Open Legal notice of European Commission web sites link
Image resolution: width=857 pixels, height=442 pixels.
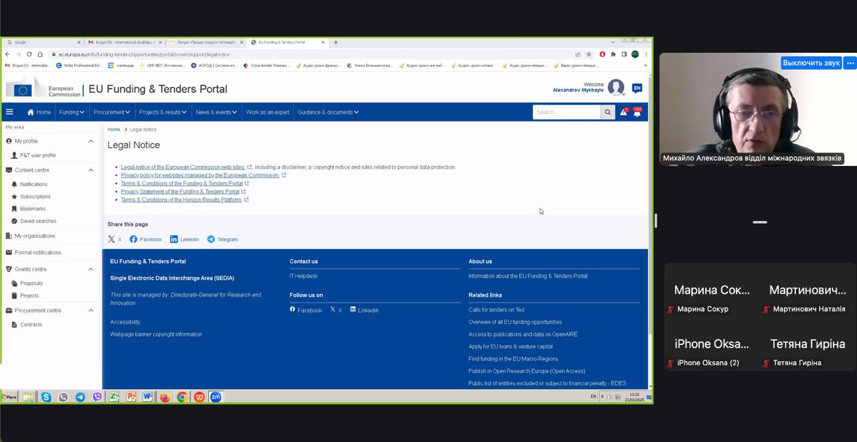click(x=186, y=167)
